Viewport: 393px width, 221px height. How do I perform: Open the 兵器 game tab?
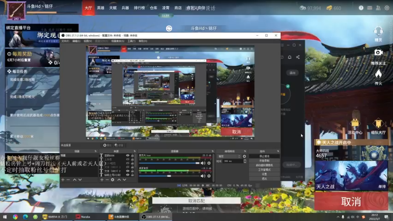pyautogui.click(x=125, y=8)
